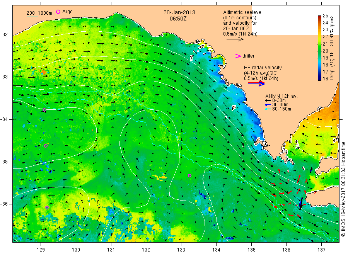Click the '30-80m' depth label
Image resolution: width=348 pixels, height=255 pixels.
point(280,105)
